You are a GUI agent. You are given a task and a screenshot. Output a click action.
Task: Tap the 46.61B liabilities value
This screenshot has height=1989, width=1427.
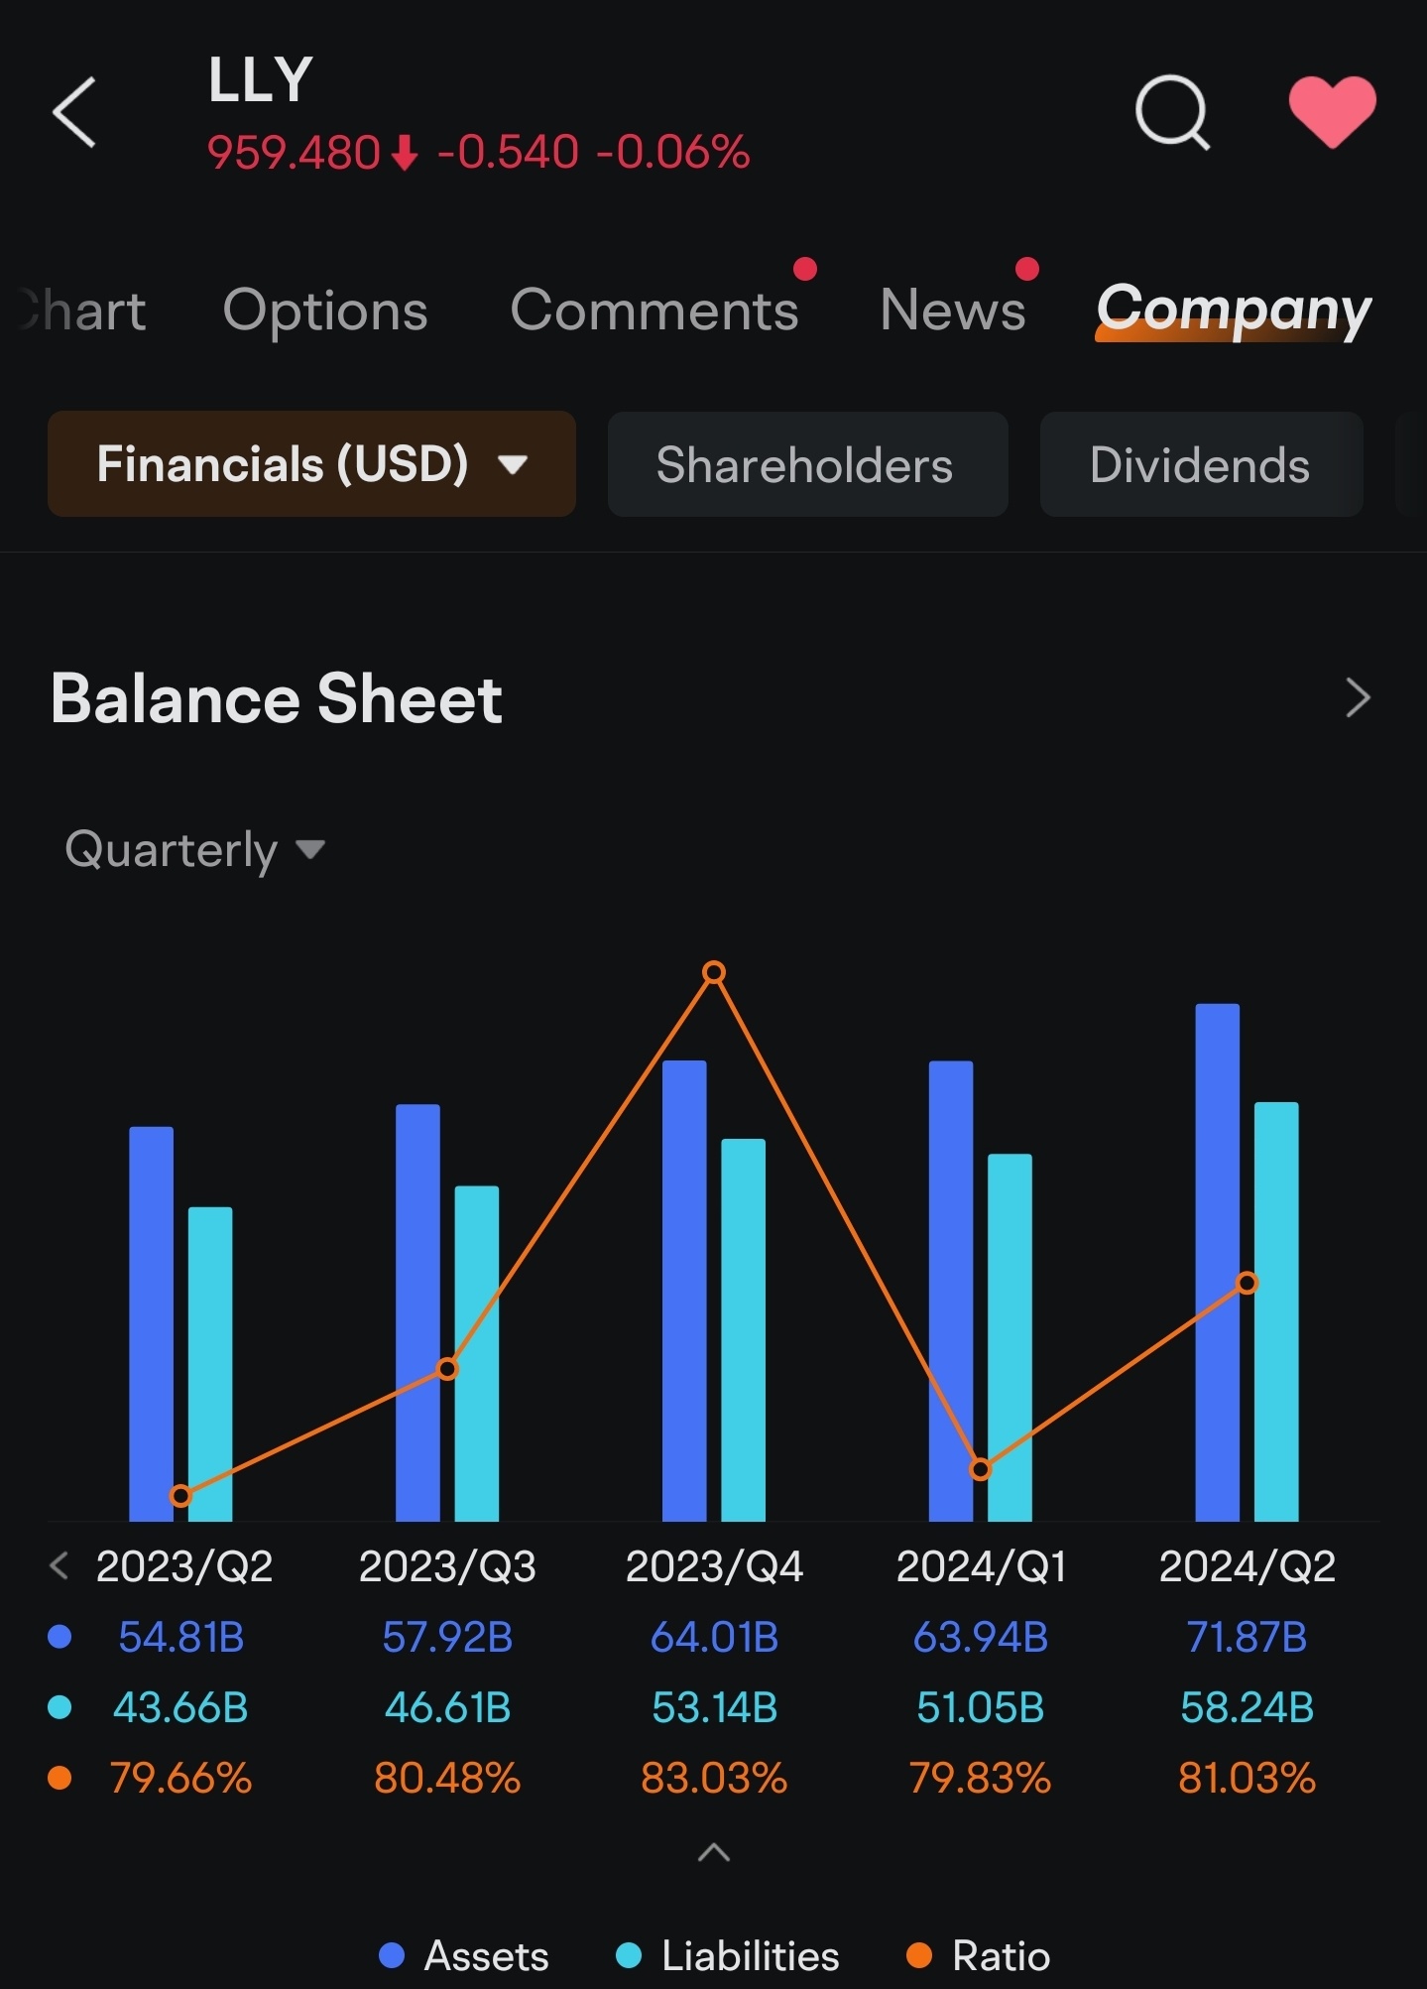[x=447, y=1707]
